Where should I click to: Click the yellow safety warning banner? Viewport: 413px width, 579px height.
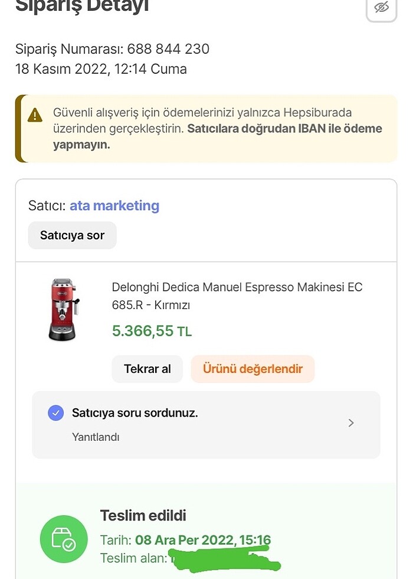click(206, 128)
